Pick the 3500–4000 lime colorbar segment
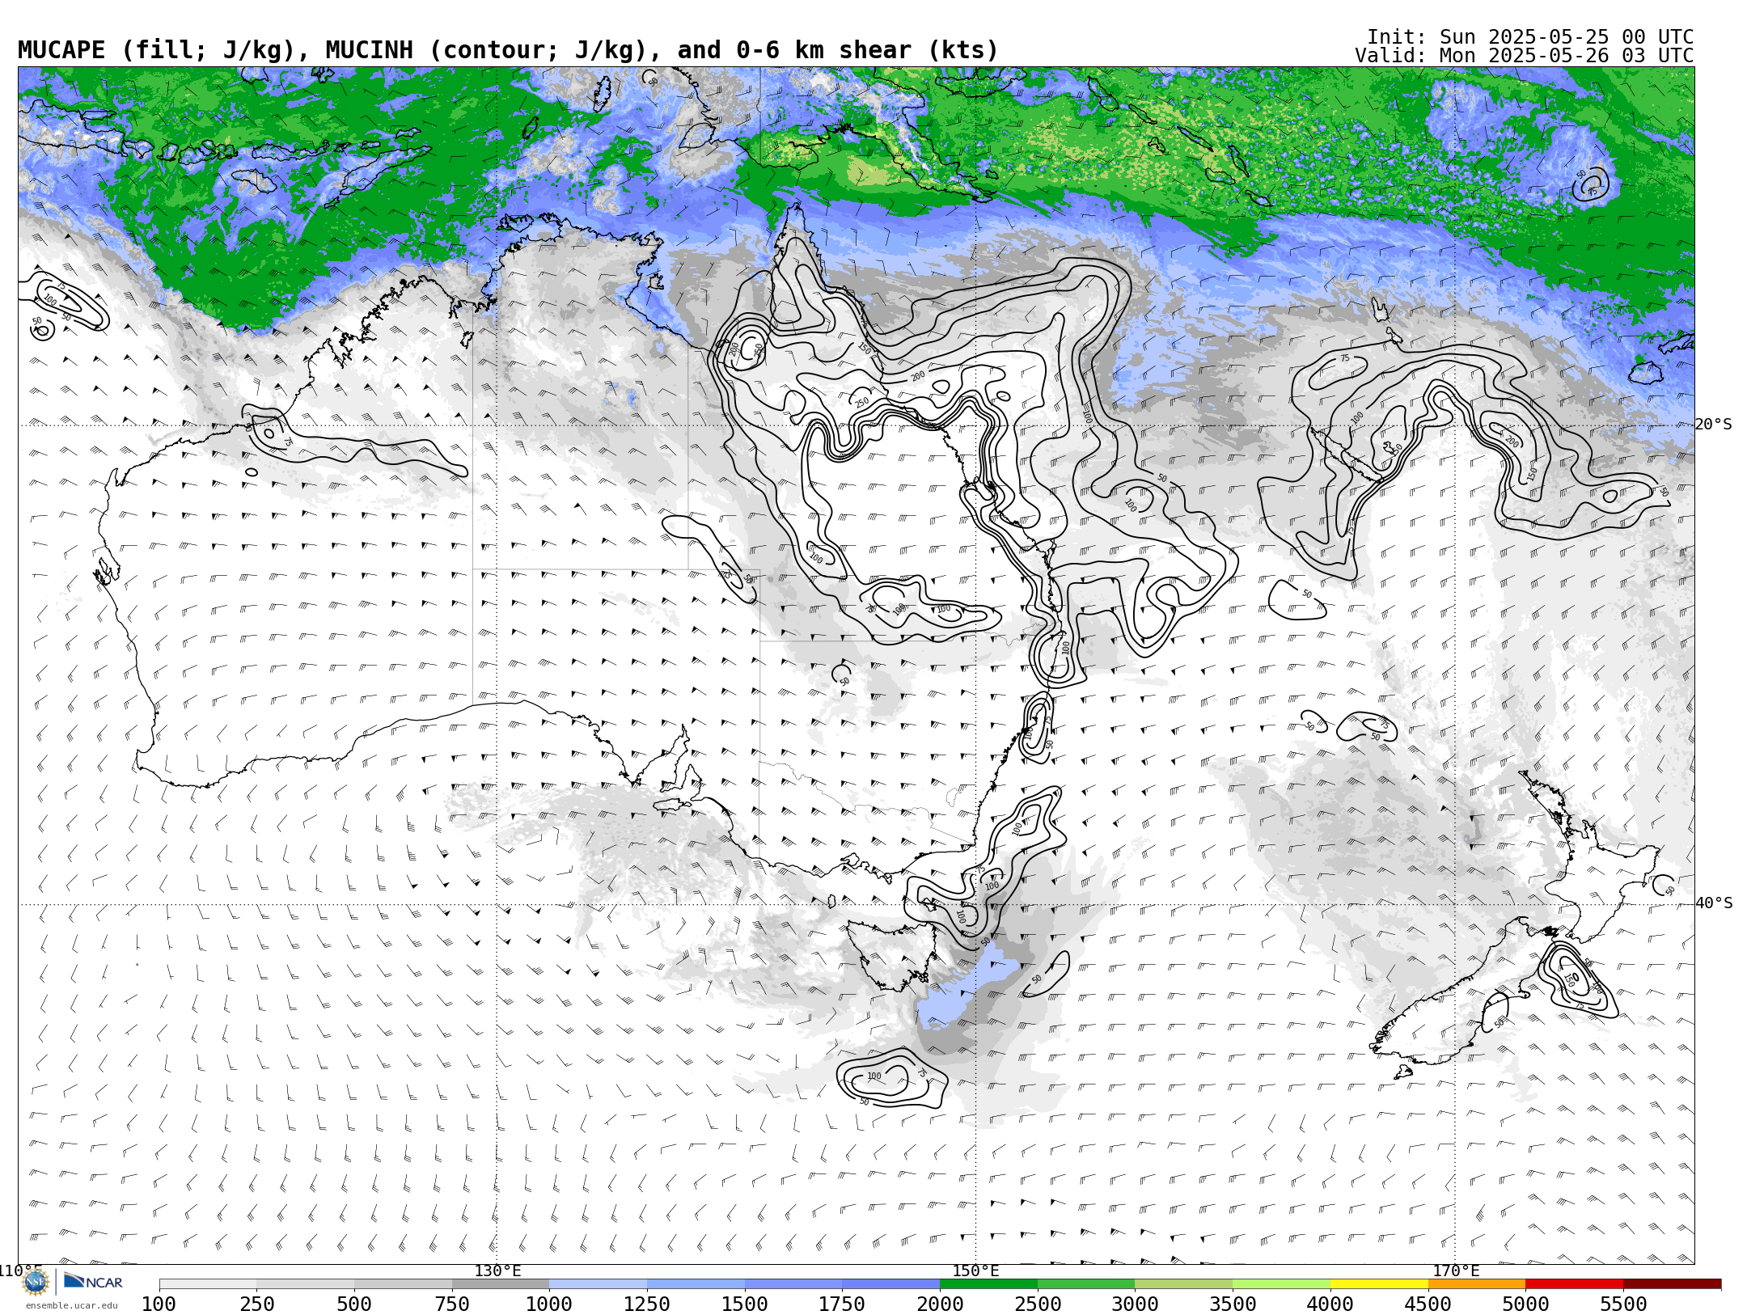 tap(1281, 1284)
